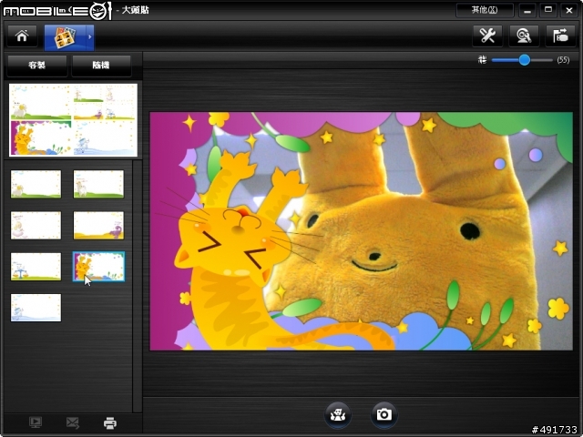Maximize the window
Screen dimensions: 583x437
[x=548, y=10]
